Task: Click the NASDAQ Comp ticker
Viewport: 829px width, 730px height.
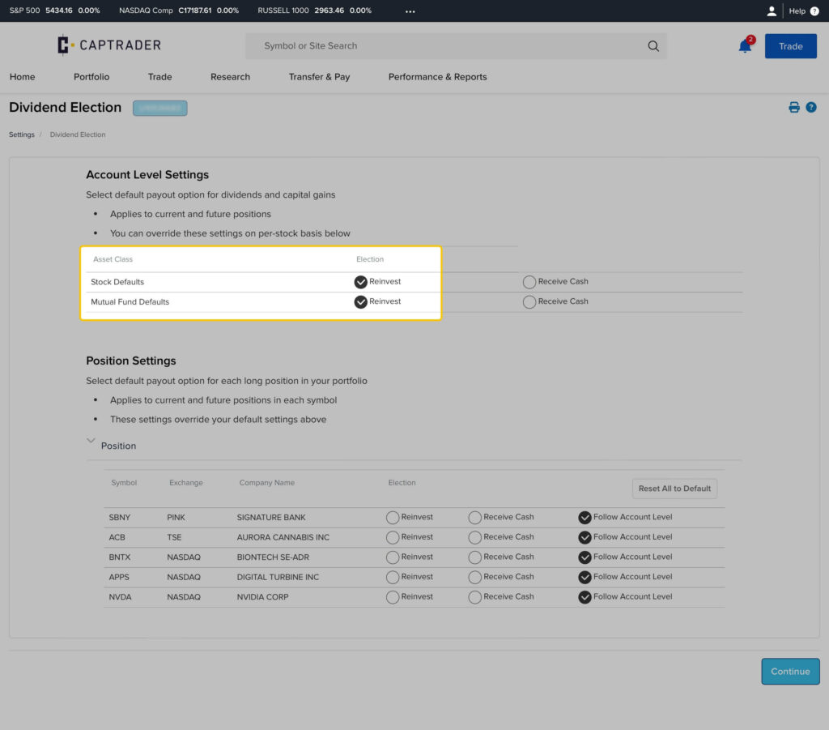Action: pyautogui.click(x=179, y=11)
